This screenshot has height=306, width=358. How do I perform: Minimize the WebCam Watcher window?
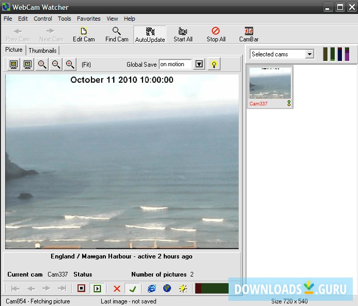(x=328, y=7)
